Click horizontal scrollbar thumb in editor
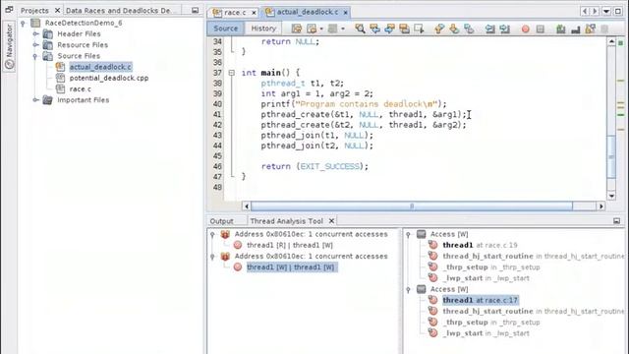This screenshot has height=354, width=629. coord(412,206)
